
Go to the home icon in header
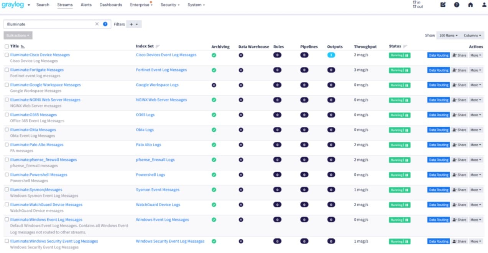[470, 5]
